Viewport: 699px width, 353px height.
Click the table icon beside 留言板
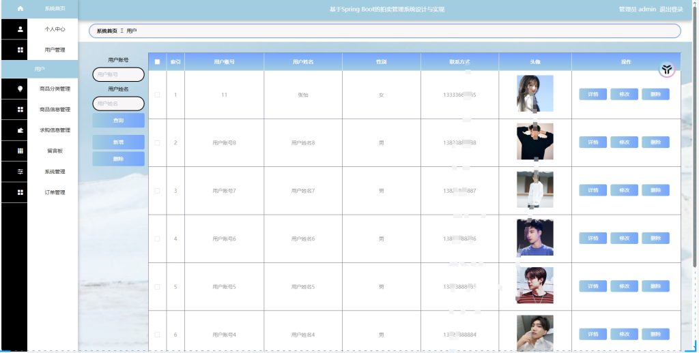(20, 151)
